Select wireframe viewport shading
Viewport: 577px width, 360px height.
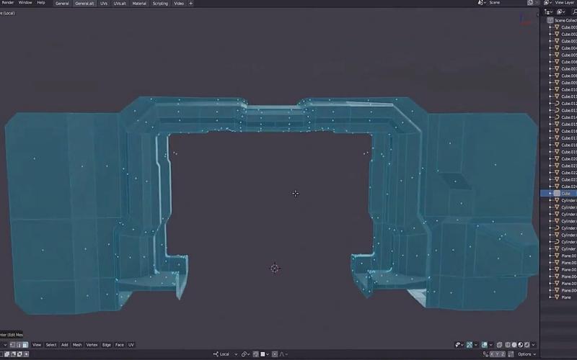508,345
